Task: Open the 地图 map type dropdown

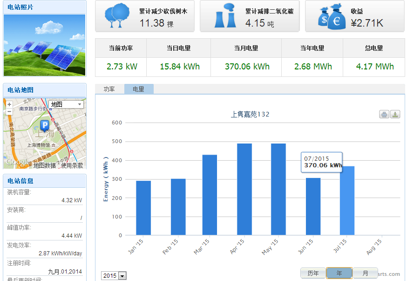Action: click(x=66, y=104)
